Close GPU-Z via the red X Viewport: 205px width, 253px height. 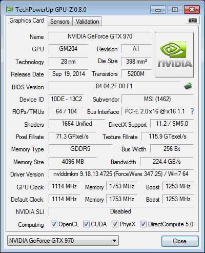pyautogui.click(x=192, y=10)
